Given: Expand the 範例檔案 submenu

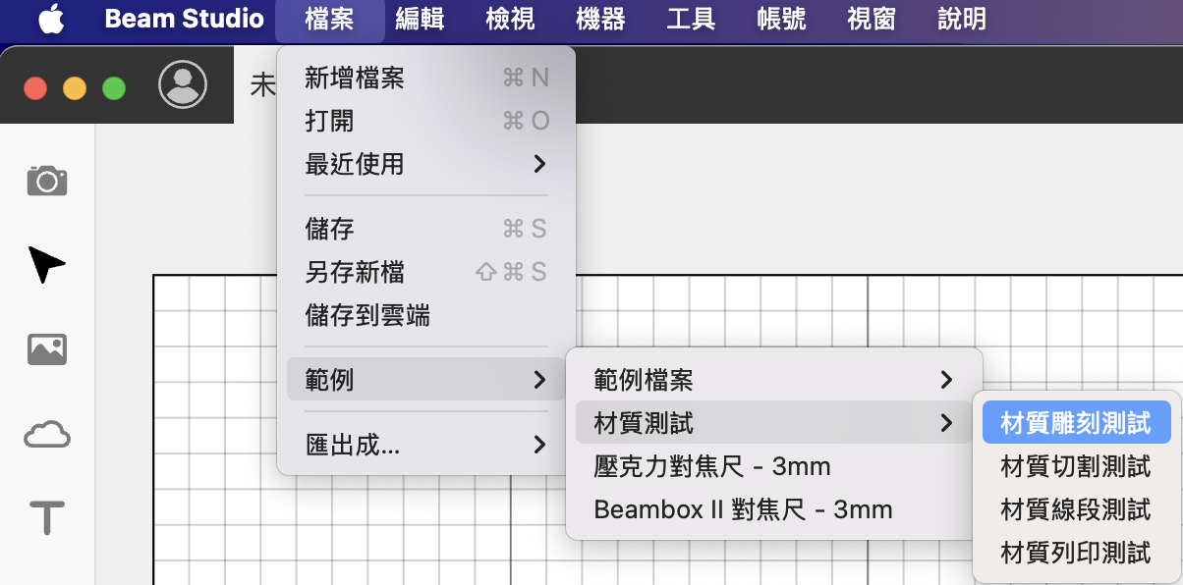Looking at the screenshot, I should click(x=774, y=379).
